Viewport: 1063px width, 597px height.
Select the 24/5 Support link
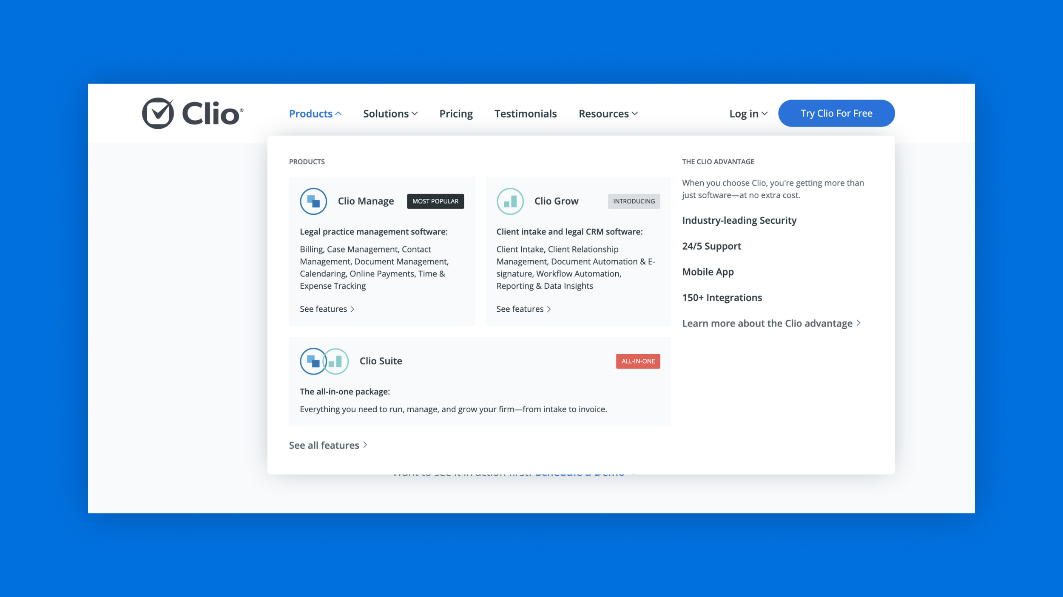711,246
